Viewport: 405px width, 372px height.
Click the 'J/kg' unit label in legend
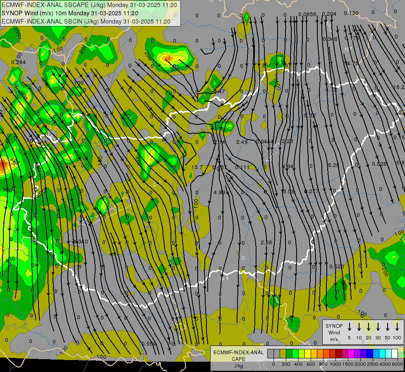point(238,366)
